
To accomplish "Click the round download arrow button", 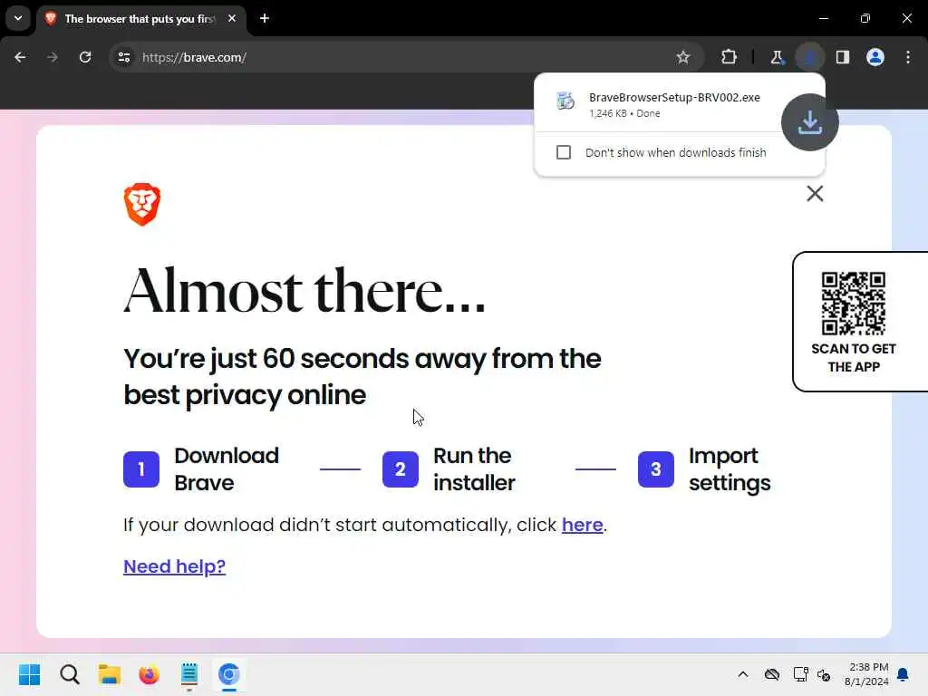I will coord(809,122).
